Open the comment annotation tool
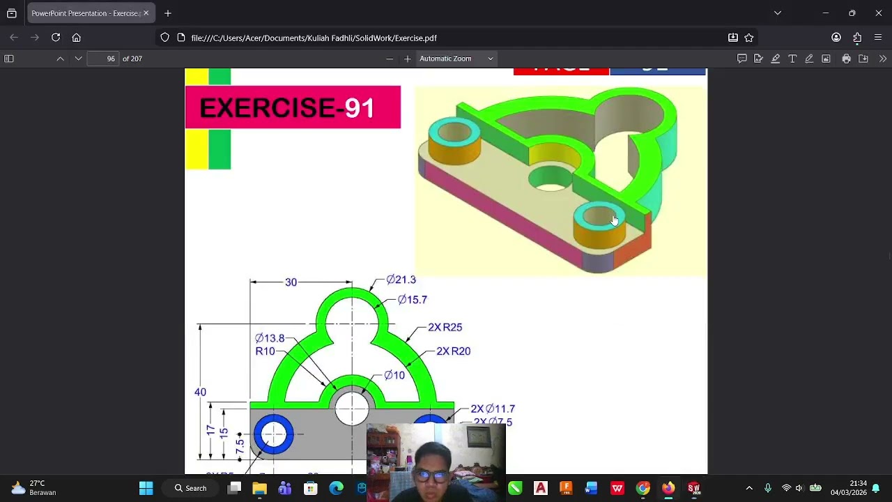 tap(742, 59)
